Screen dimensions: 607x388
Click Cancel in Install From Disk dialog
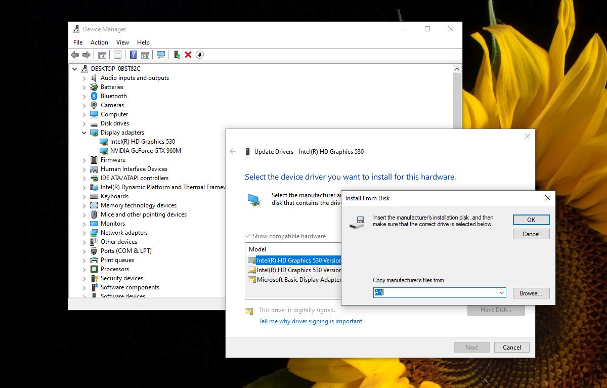[531, 234]
